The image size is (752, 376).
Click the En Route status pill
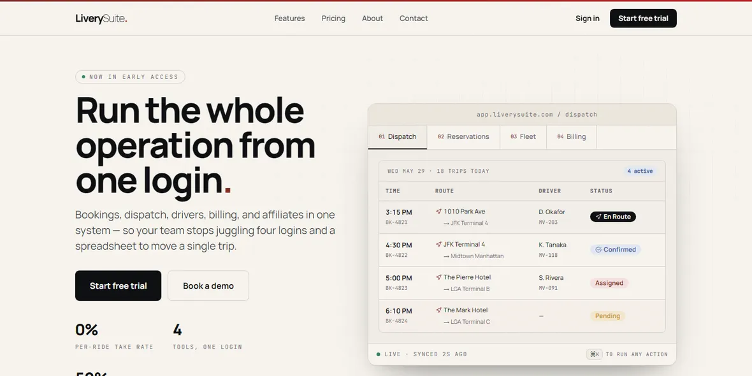click(613, 217)
